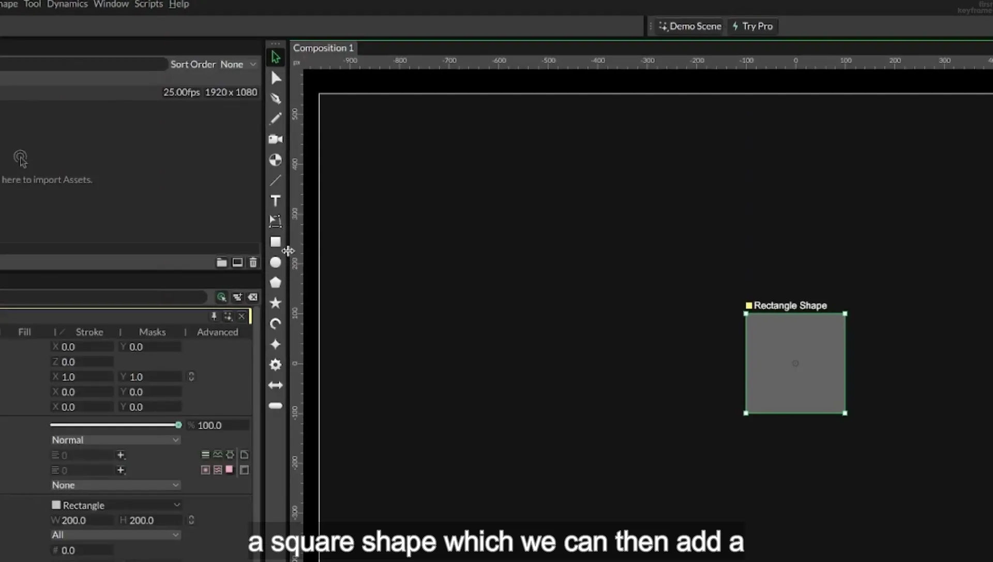This screenshot has width=993, height=562.
Task: Toggle the scale link proportions control
Action: coord(191,377)
